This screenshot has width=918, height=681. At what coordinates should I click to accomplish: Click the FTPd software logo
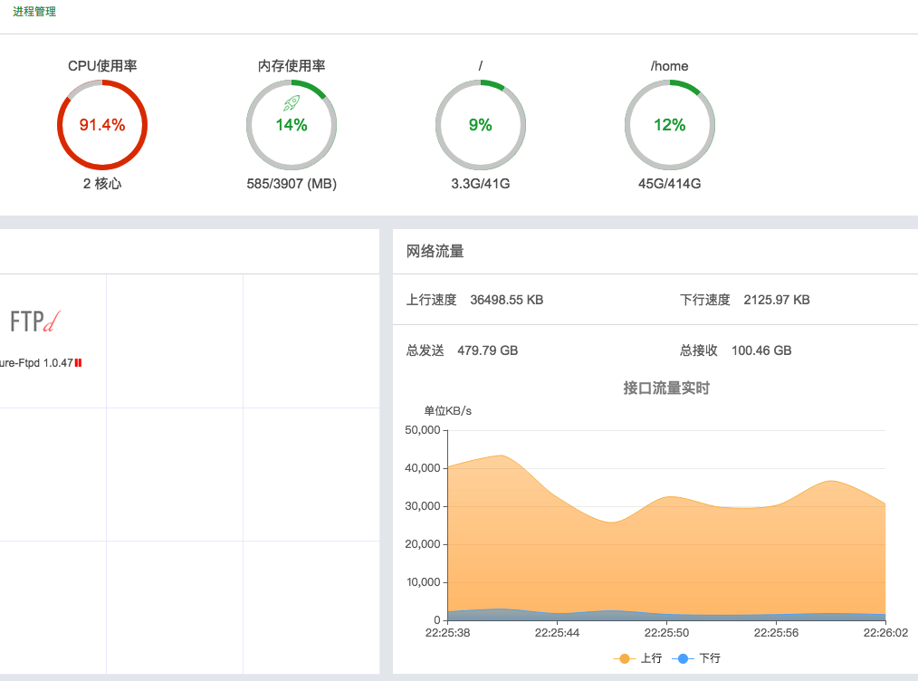[x=36, y=321]
